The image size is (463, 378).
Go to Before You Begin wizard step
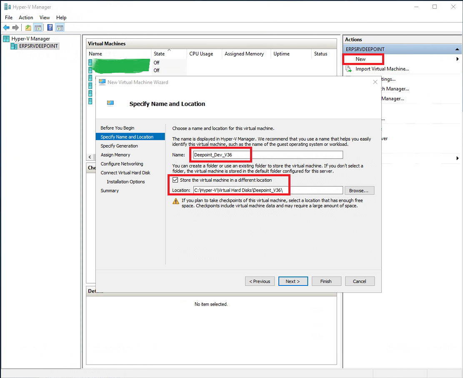[117, 128]
